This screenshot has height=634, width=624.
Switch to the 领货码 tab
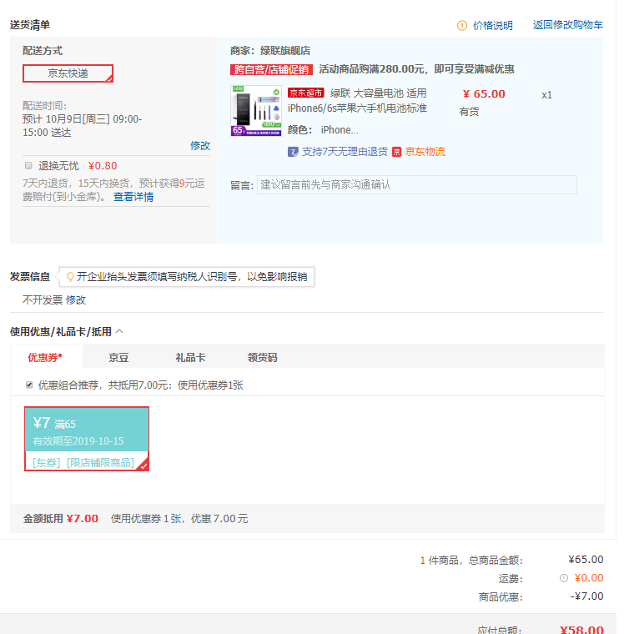(x=263, y=358)
